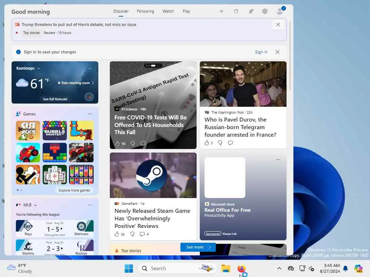The height and width of the screenshot is (277, 370).
Task: Open File Explorer from taskbar
Action: tap(225, 268)
